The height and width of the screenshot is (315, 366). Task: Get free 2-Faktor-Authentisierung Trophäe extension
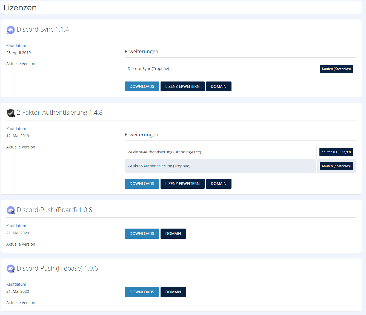336,166
